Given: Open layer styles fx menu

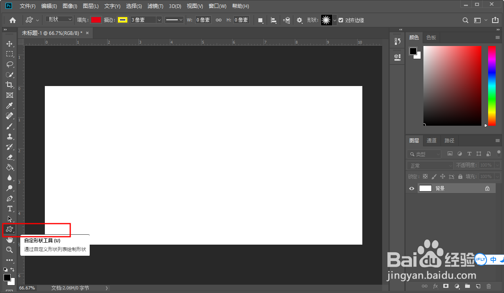Looking at the screenshot, I should [x=435, y=286].
